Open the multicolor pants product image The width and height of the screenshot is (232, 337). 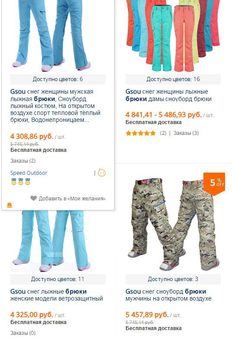pos(173,36)
